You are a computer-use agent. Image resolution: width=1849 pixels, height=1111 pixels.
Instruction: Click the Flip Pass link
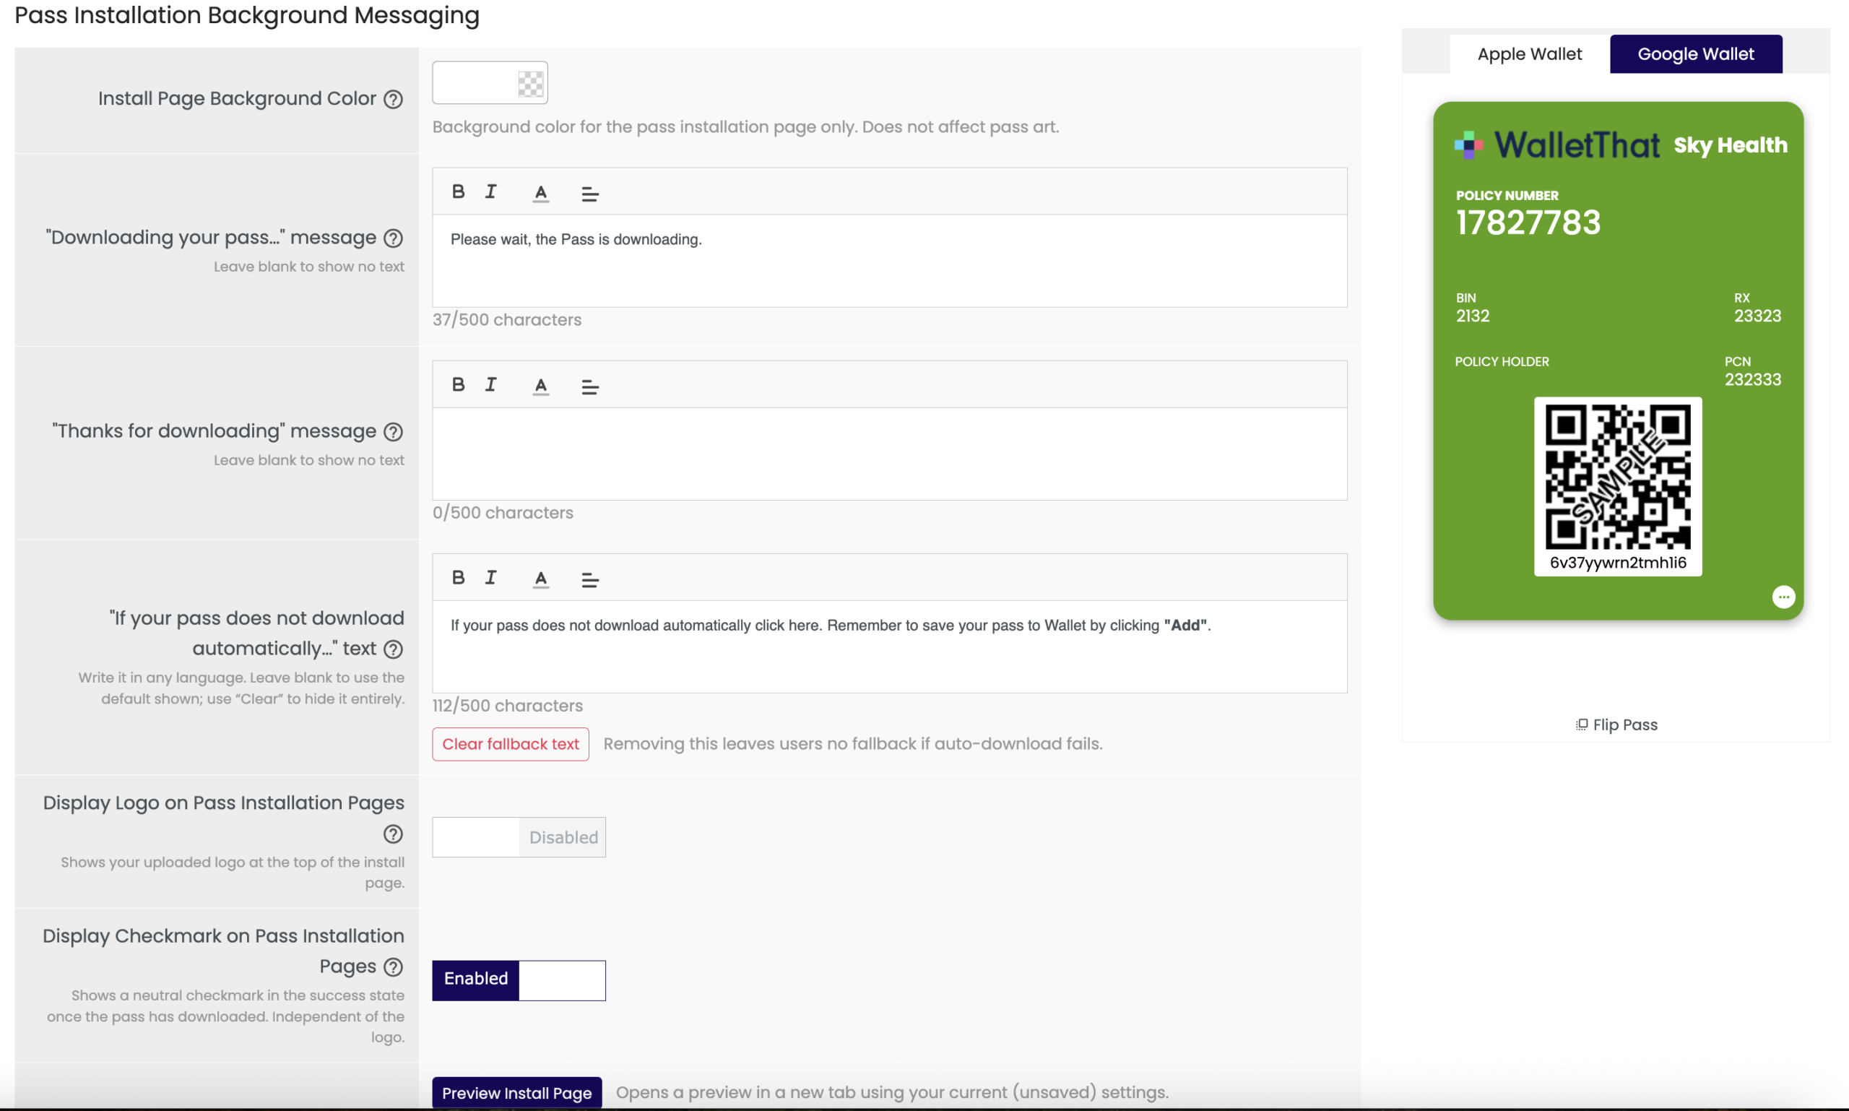[x=1617, y=725]
